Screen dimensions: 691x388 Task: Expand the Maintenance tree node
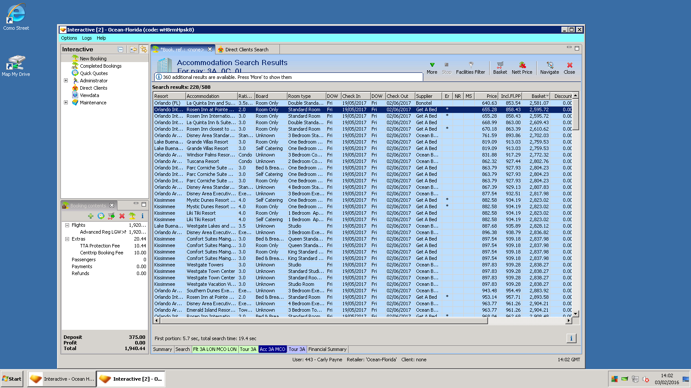coord(66,103)
